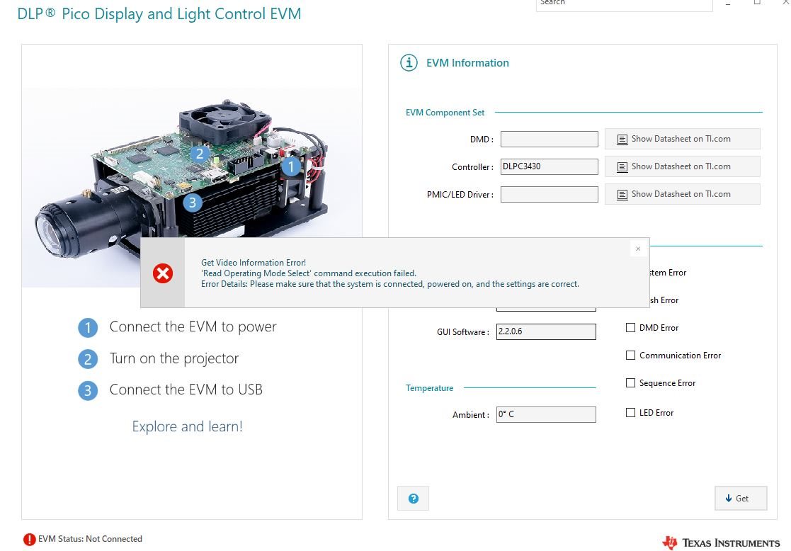
Task: Click the PMIC/LED Driver text field
Action: click(x=549, y=194)
